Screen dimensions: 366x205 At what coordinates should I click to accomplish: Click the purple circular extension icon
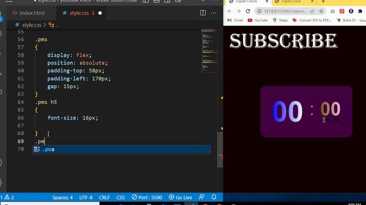(351, 11)
